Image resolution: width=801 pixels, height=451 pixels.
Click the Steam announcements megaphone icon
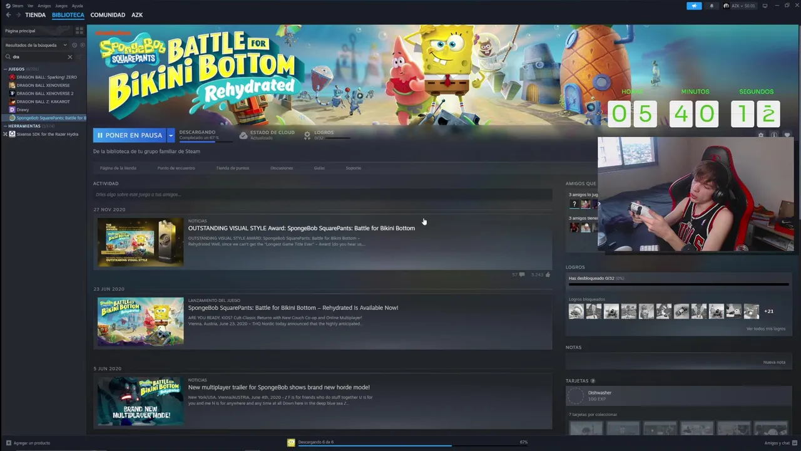(694, 6)
